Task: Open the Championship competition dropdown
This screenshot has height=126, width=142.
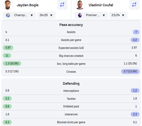Action: tap(19, 15)
